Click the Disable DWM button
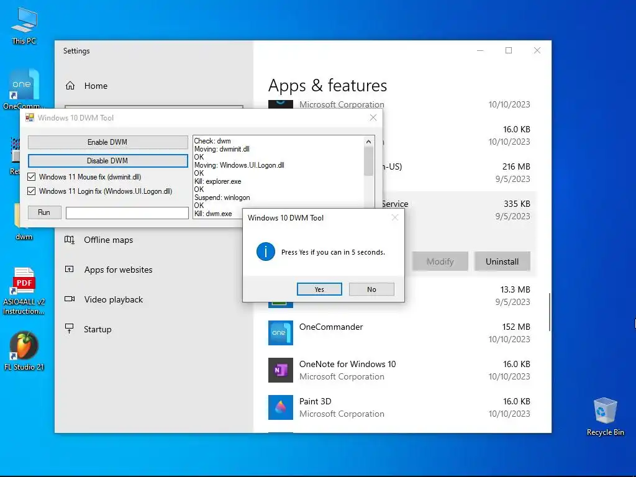 click(x=107, y=161)
